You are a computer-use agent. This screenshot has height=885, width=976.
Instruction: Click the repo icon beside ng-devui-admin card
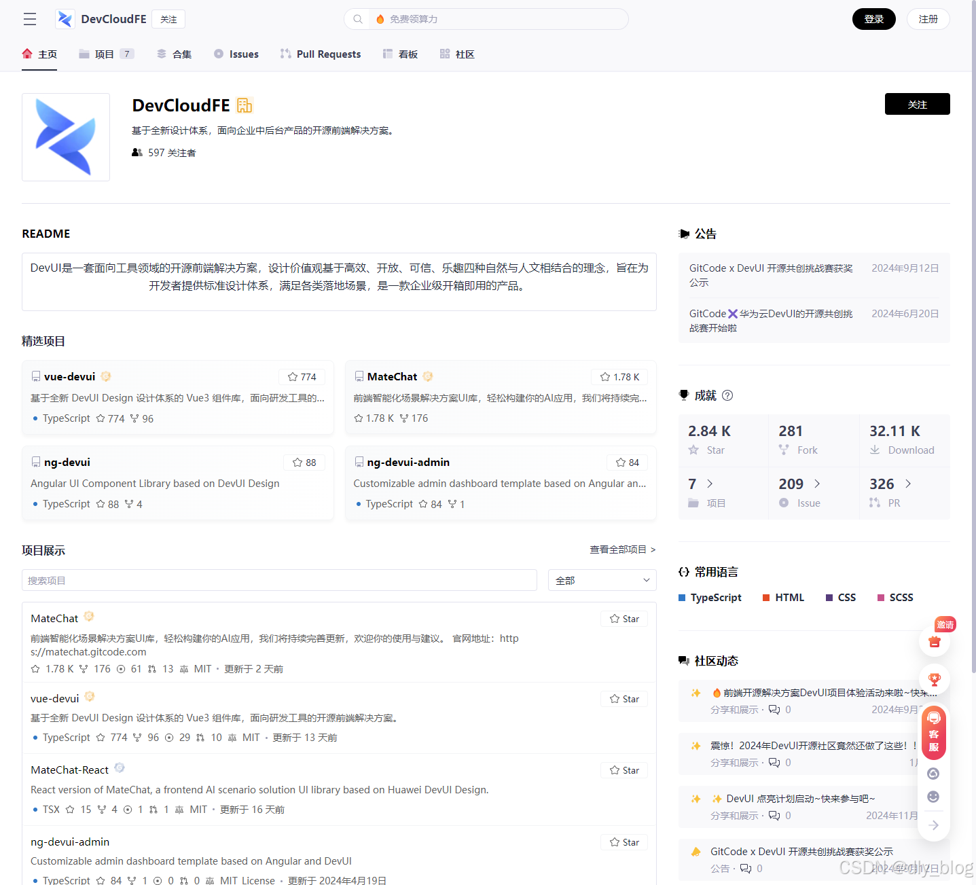(359, 463)
